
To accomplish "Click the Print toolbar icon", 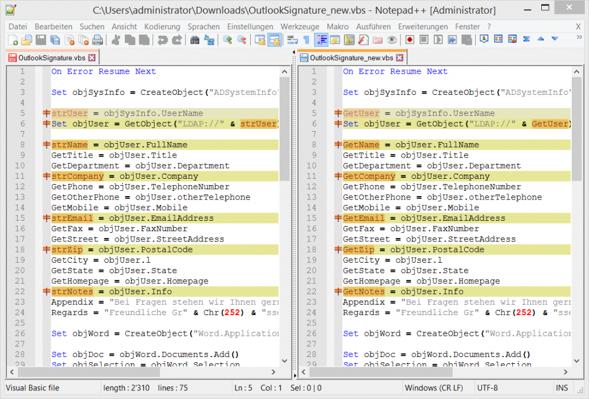I will [x=97, y=39].
